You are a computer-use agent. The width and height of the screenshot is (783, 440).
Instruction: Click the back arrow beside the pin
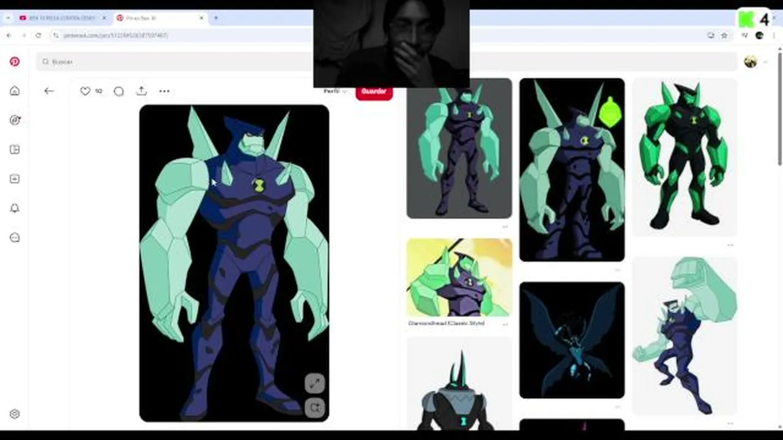point(49,91)
